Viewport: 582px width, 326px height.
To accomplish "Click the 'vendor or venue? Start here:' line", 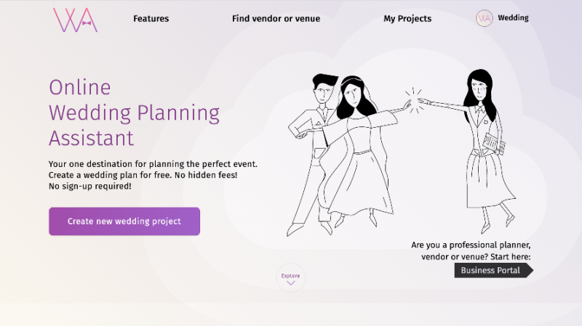I will 476,257.
